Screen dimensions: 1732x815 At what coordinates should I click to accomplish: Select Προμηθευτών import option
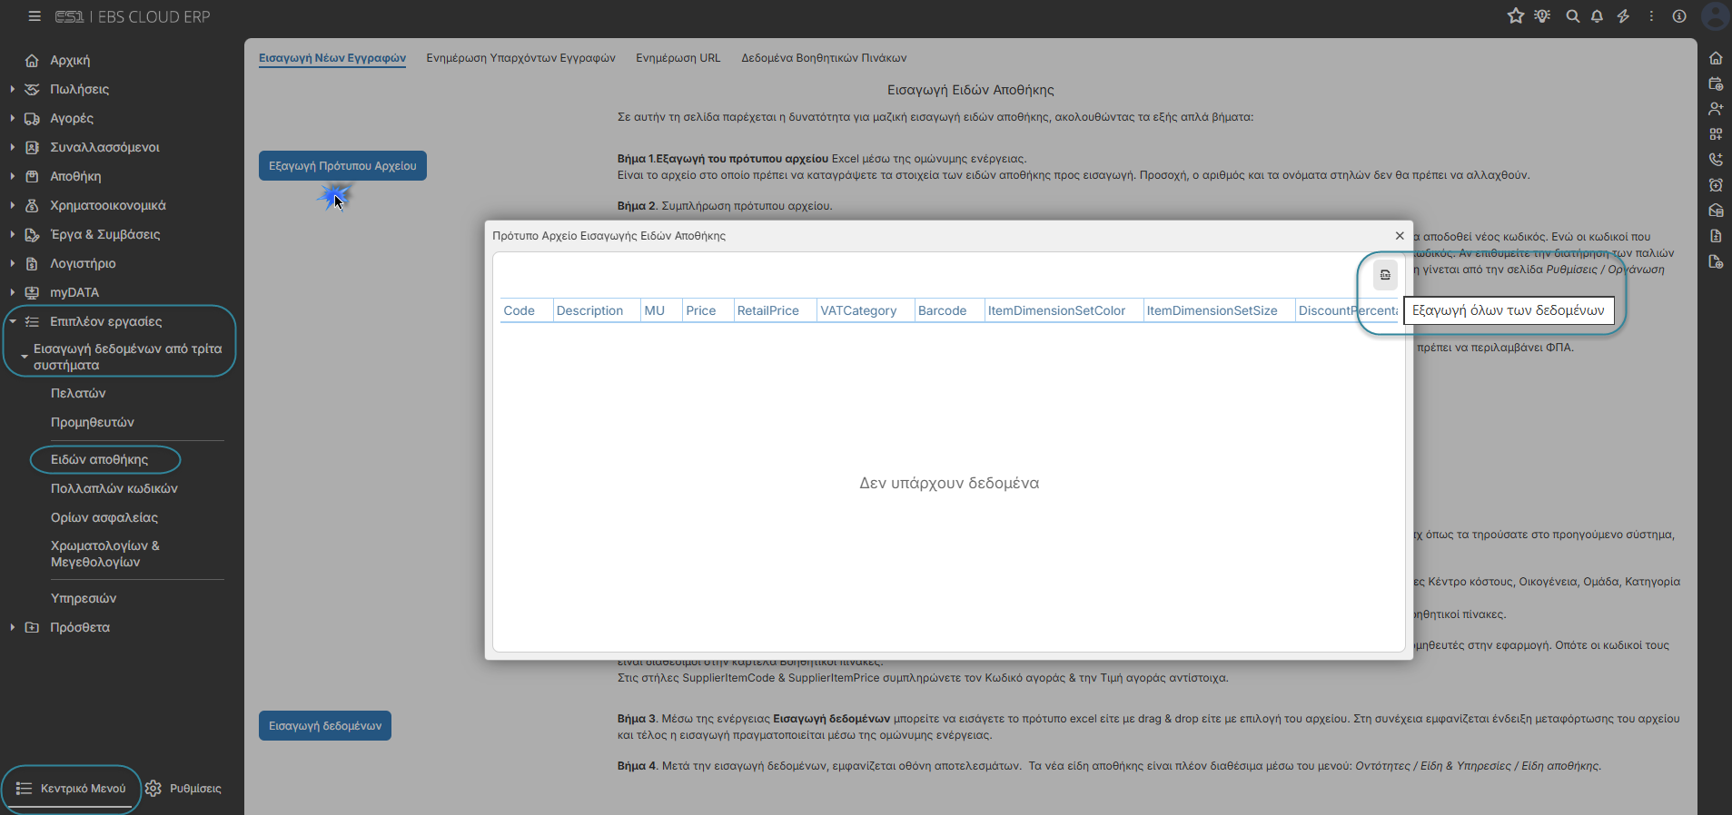pyautogui.click(x=93, y=422)
